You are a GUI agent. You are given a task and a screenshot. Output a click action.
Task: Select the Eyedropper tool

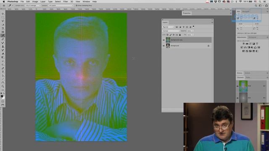(x=3, y=35)
